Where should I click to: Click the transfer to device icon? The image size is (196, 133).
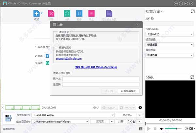tap(132, 121)
